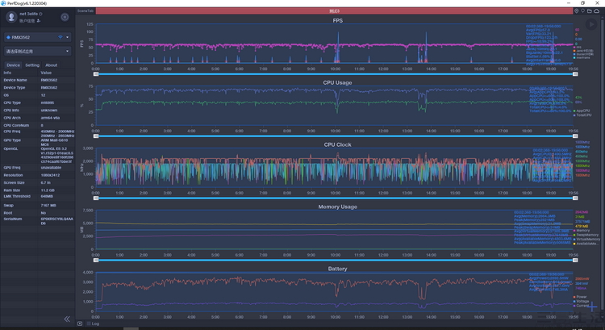Toggle the AppCPU legend series
The height and width of the screenshot is (330, 605).
tap(582, 111)
